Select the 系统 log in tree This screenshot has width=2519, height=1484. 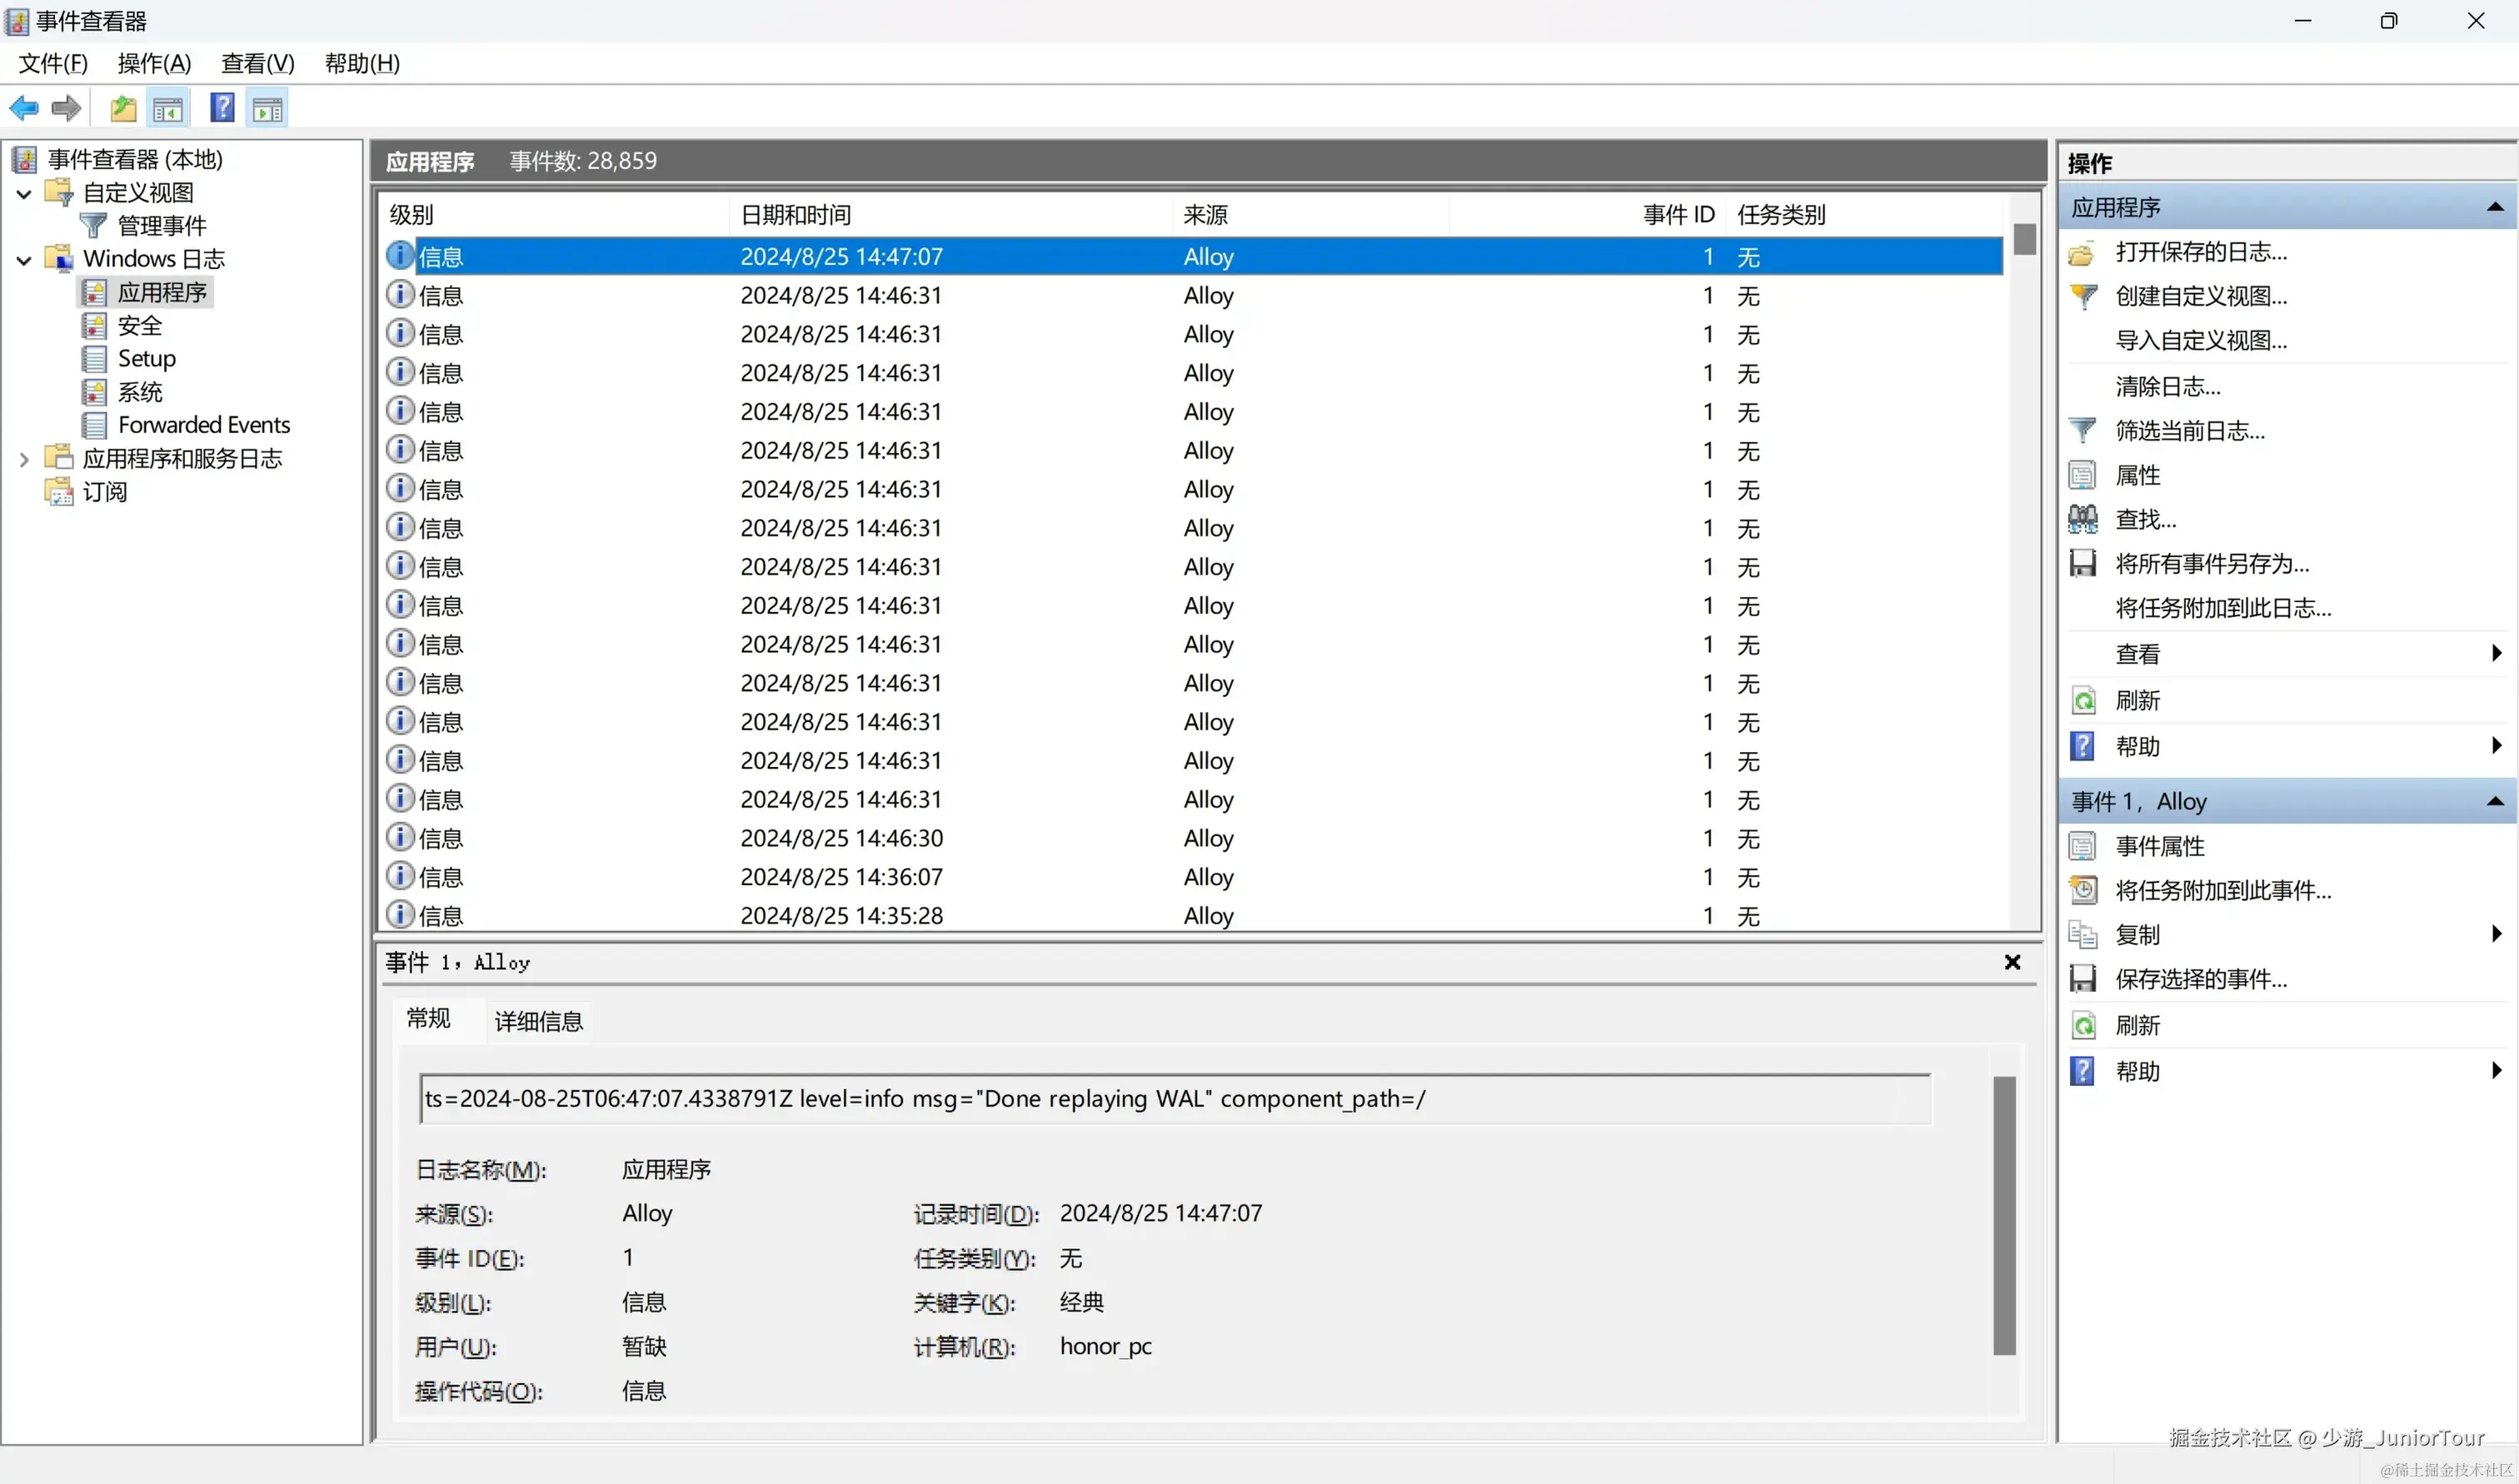click(x=139, y=392)
